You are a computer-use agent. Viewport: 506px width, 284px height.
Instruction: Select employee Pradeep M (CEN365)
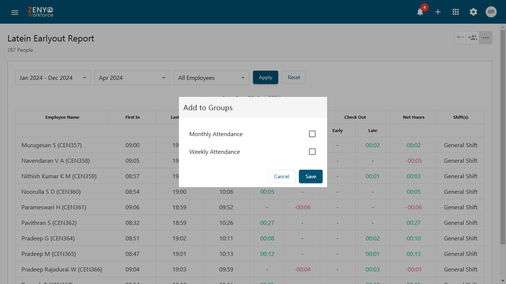[49, 254]
